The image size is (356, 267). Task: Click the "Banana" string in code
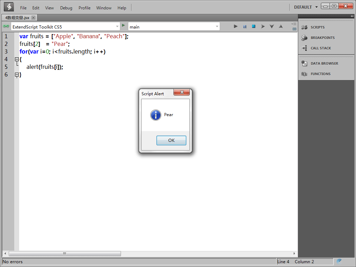click(89, 36)
